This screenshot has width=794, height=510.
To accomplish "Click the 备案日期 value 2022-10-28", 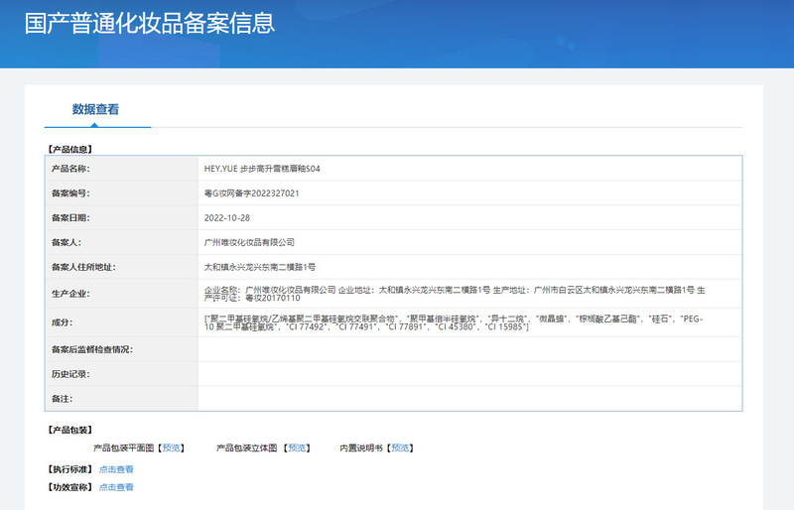I will tap(225, 217).
